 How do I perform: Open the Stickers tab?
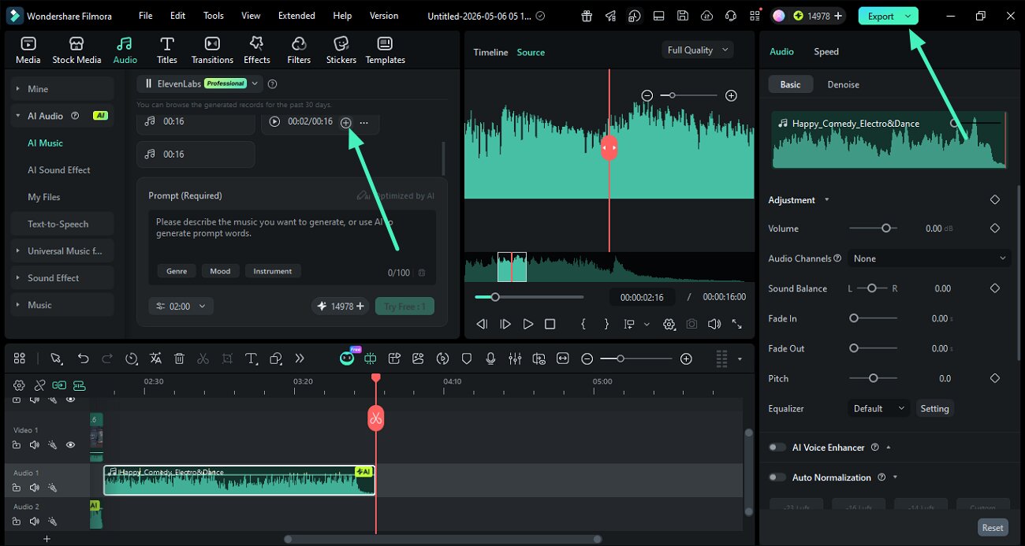click(x=341, y=50)
